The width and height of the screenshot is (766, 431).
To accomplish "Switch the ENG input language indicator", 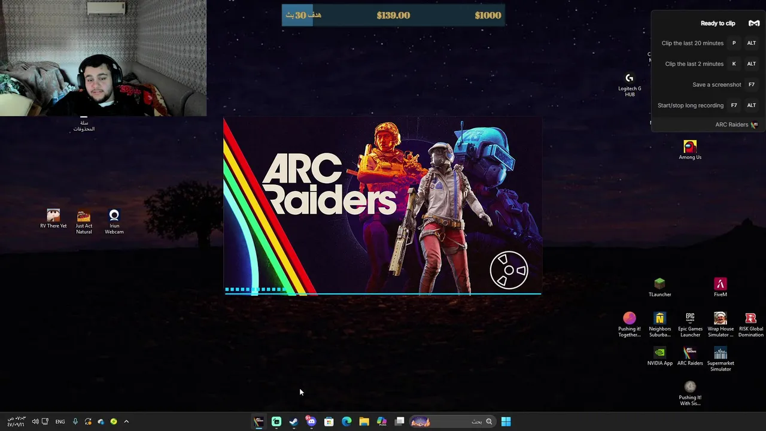I will tap(60, 421).
